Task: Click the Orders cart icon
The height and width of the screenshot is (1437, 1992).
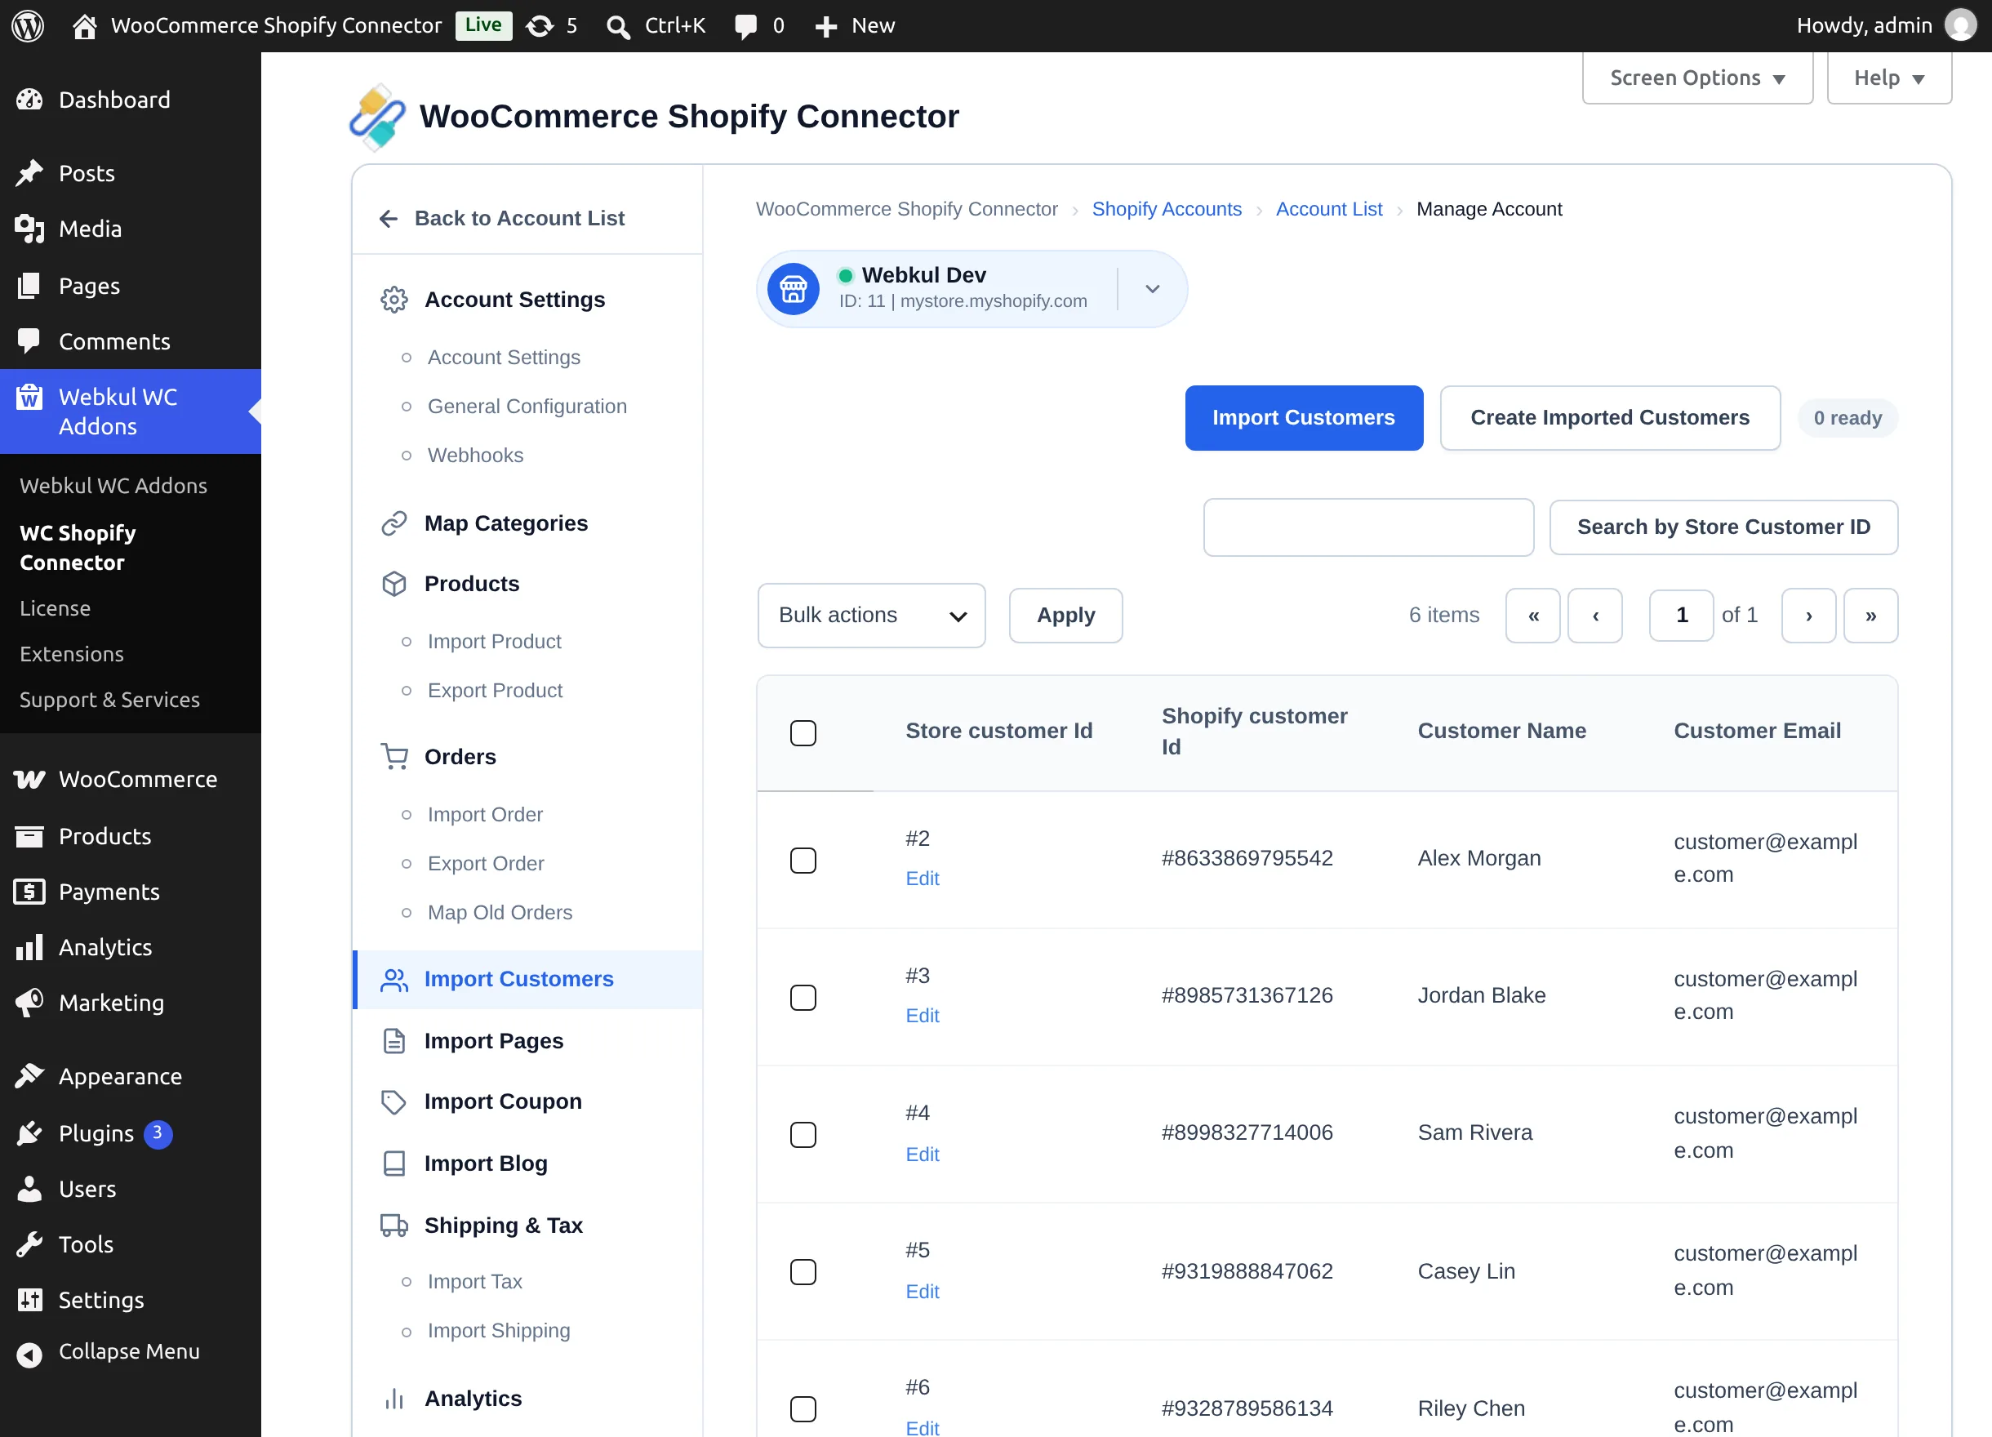Action: 394,756
